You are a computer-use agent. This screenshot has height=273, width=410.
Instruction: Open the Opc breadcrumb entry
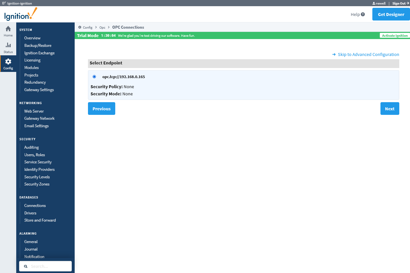[102, 27]
